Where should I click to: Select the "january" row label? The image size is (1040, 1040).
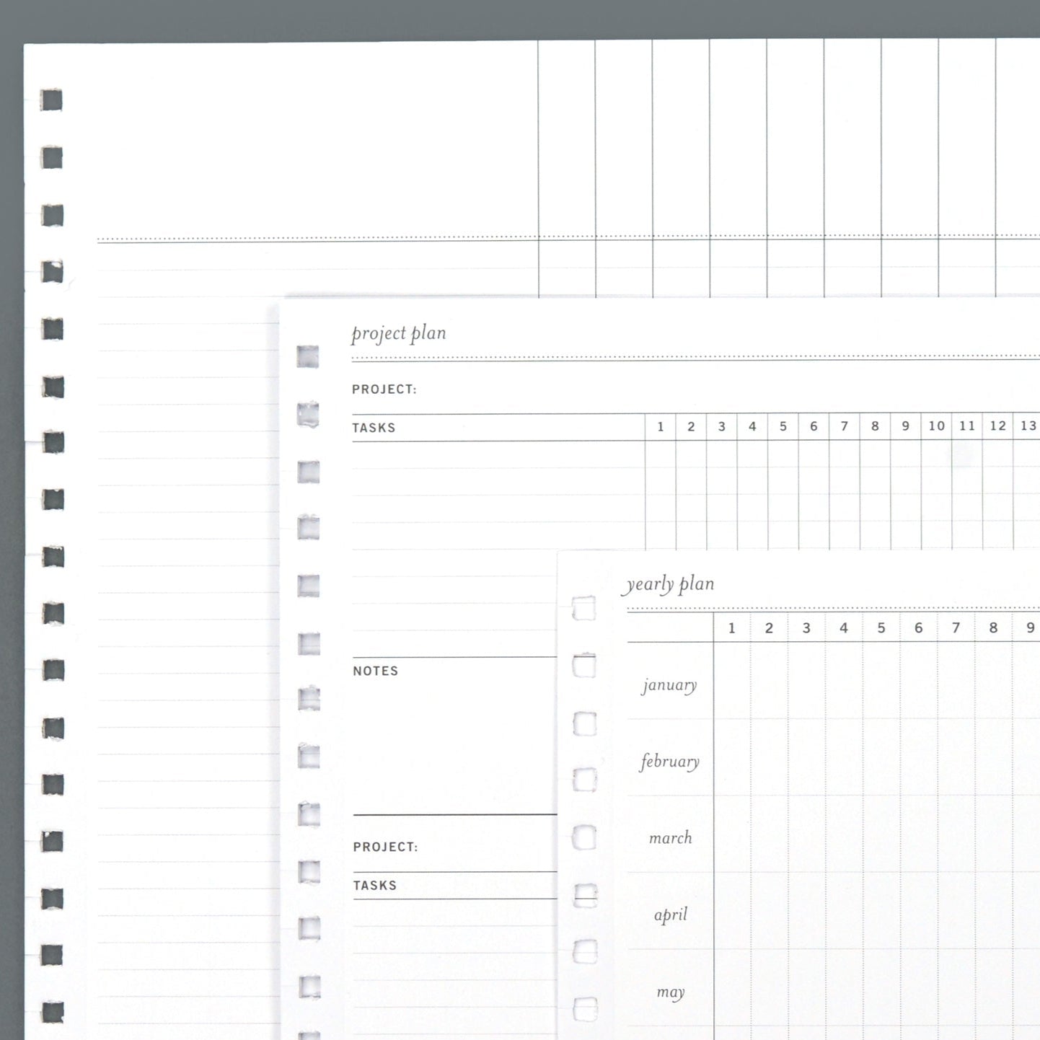click(670, 685)
